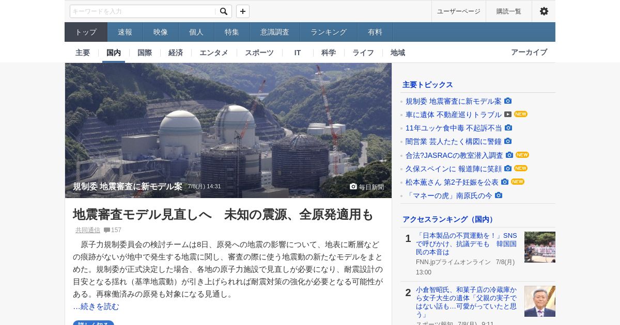Viewport: 620px width, 325px height.
Task: Switch to the 映像 tab
Action: (161, 32)
